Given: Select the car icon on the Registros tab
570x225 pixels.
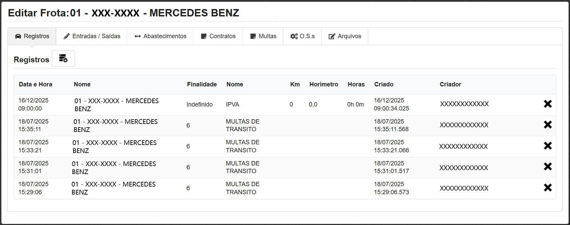Looking at the screenshot, I should pyautogui.click(x=18, y=36).
